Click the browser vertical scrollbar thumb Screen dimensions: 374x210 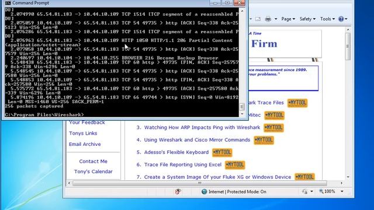(x=348, y=46)
